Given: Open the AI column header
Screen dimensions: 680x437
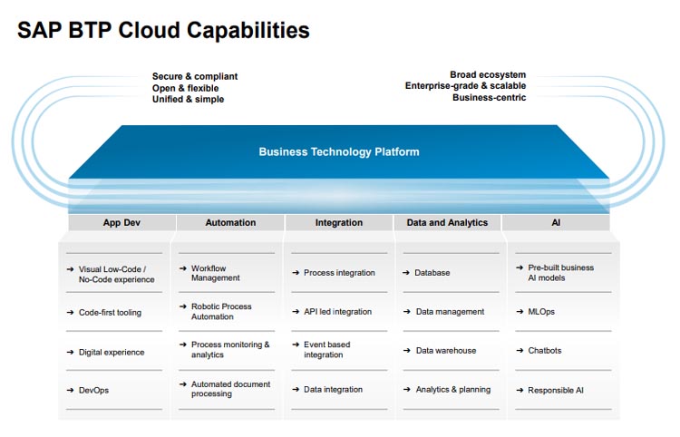Looking at the screenshot, I should pos(556,222).
